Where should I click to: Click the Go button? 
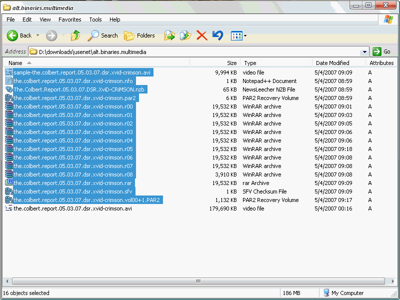coord(382,51)
